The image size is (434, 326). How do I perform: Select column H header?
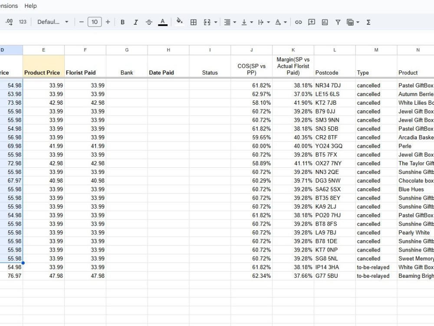(168, 50)
